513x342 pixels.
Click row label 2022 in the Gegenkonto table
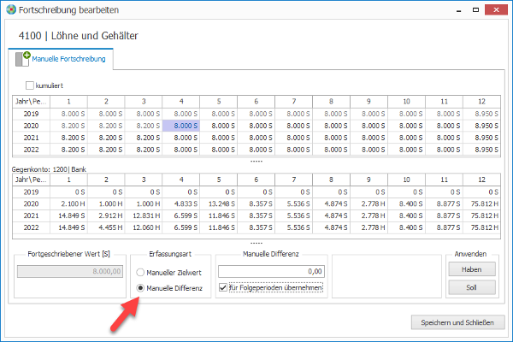31,227
